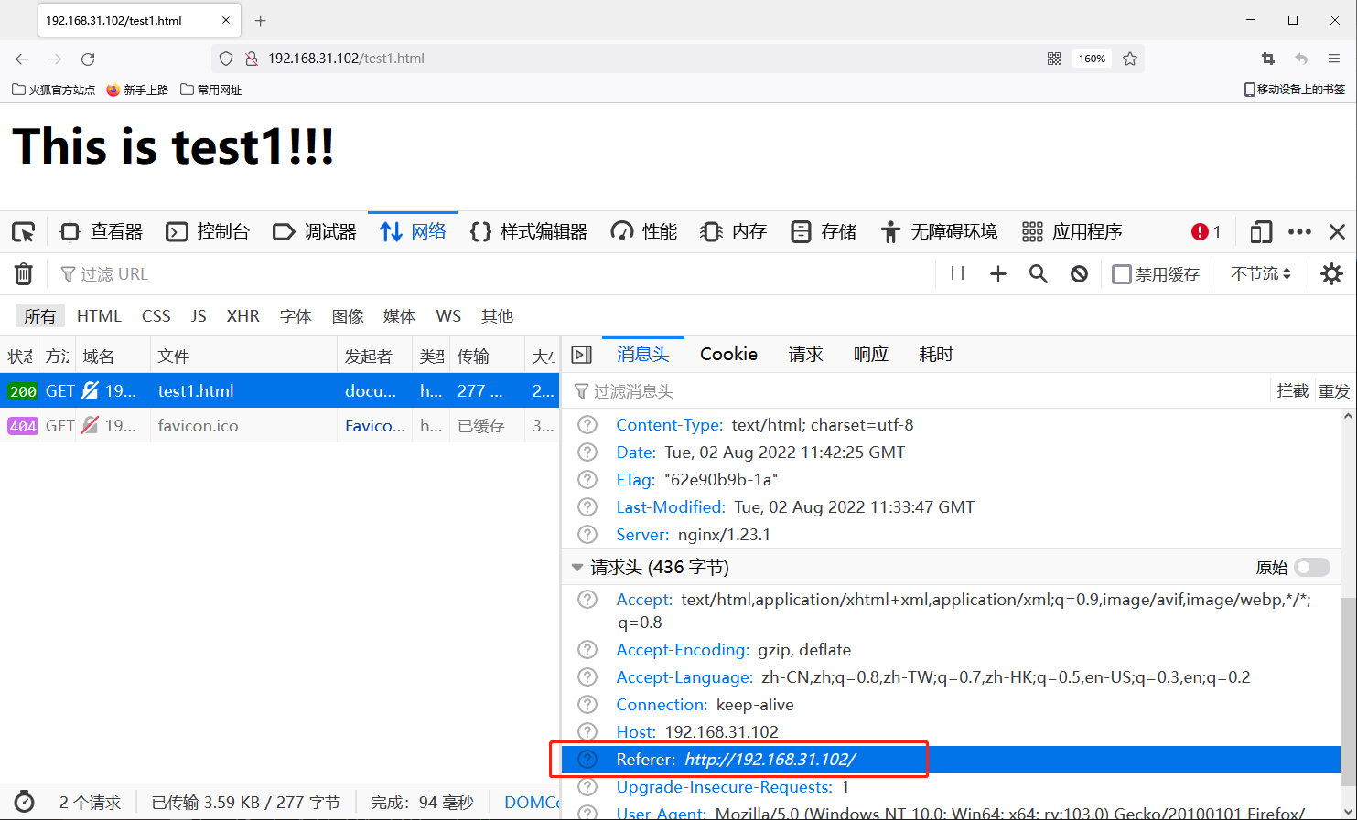Open network settings gear

coord(1331,274)
